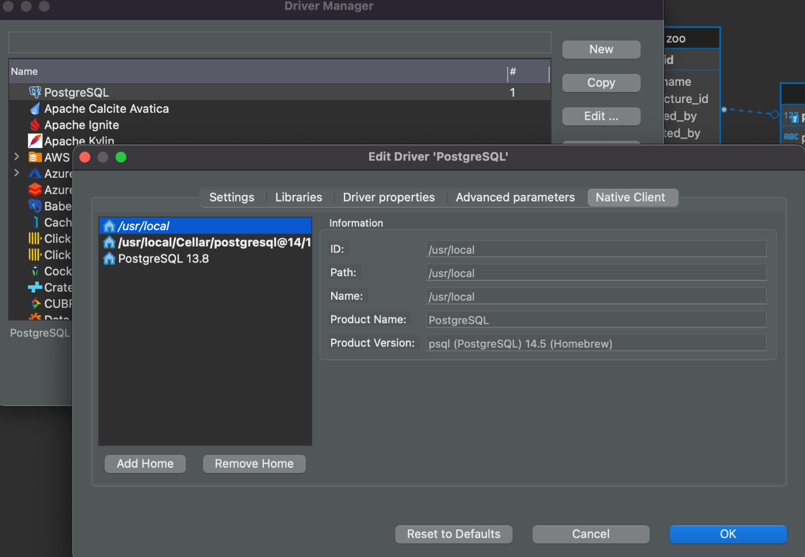Click the CUBRID driver icon
The height and width of the screenshot is (557, 805).
click(x=35, y=303)
